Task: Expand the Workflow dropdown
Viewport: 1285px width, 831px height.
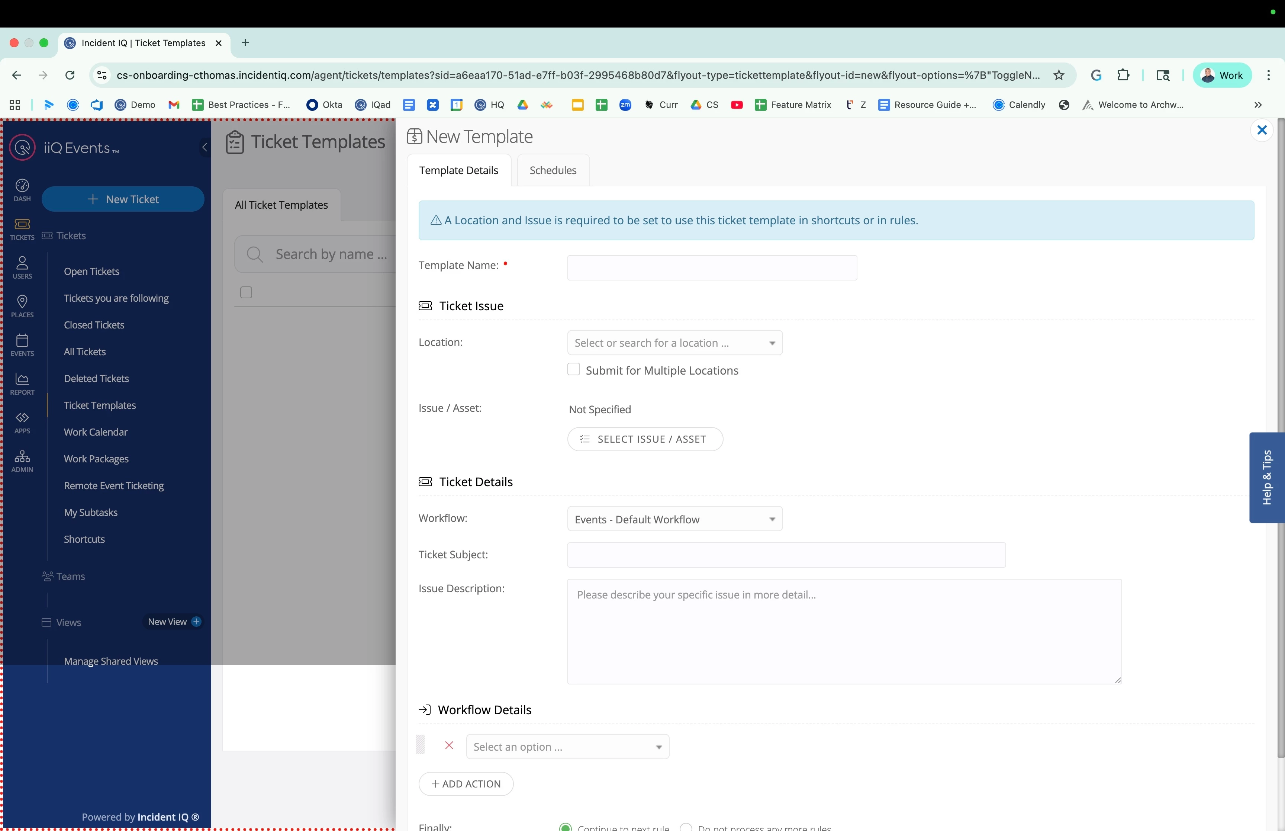Action: [x=674, y=519]
